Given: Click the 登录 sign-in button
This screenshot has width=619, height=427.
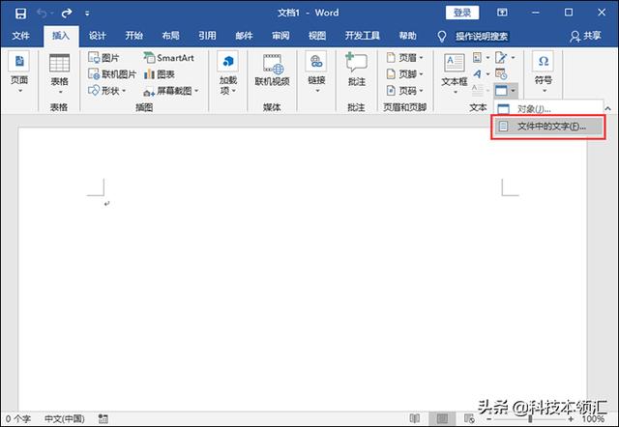Looking at the screenshot, I should coord(462,13).
